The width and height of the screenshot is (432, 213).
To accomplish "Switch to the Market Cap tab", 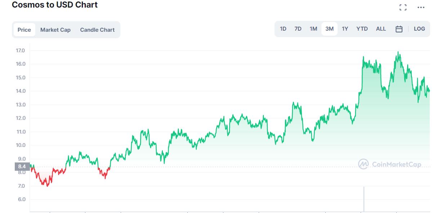I will click(x=55, y=30).
